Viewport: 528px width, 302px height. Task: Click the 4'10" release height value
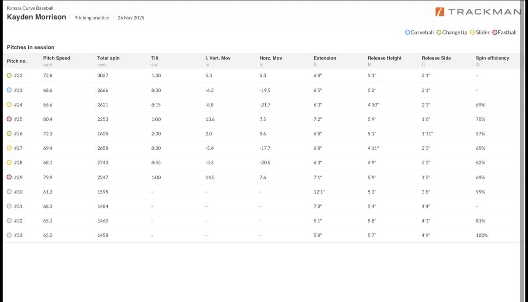click(373, 105)
